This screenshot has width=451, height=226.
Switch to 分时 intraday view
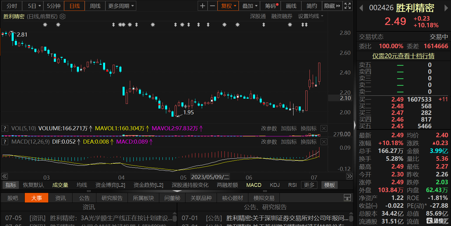[x=12, y=6]
